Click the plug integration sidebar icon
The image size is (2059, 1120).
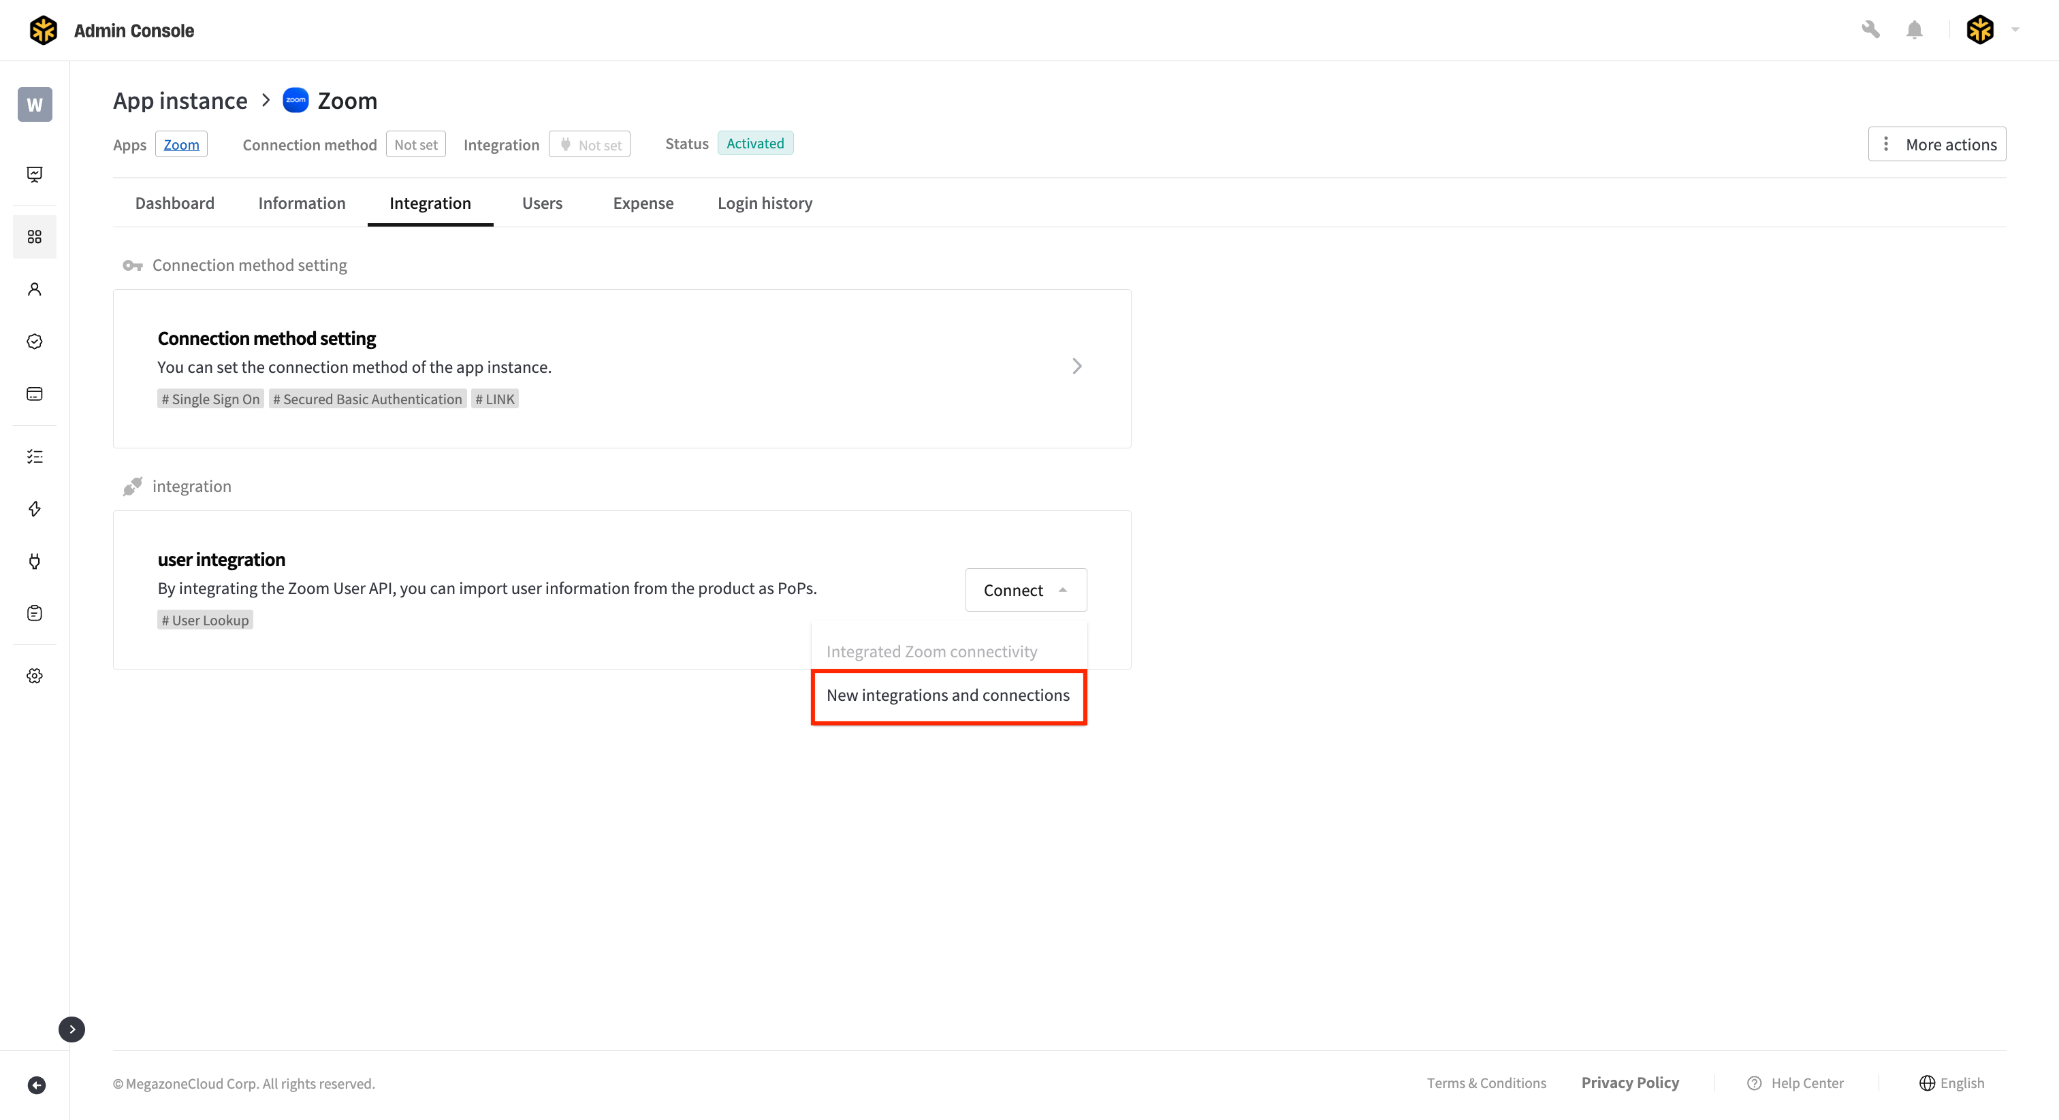tap(34, 561)
